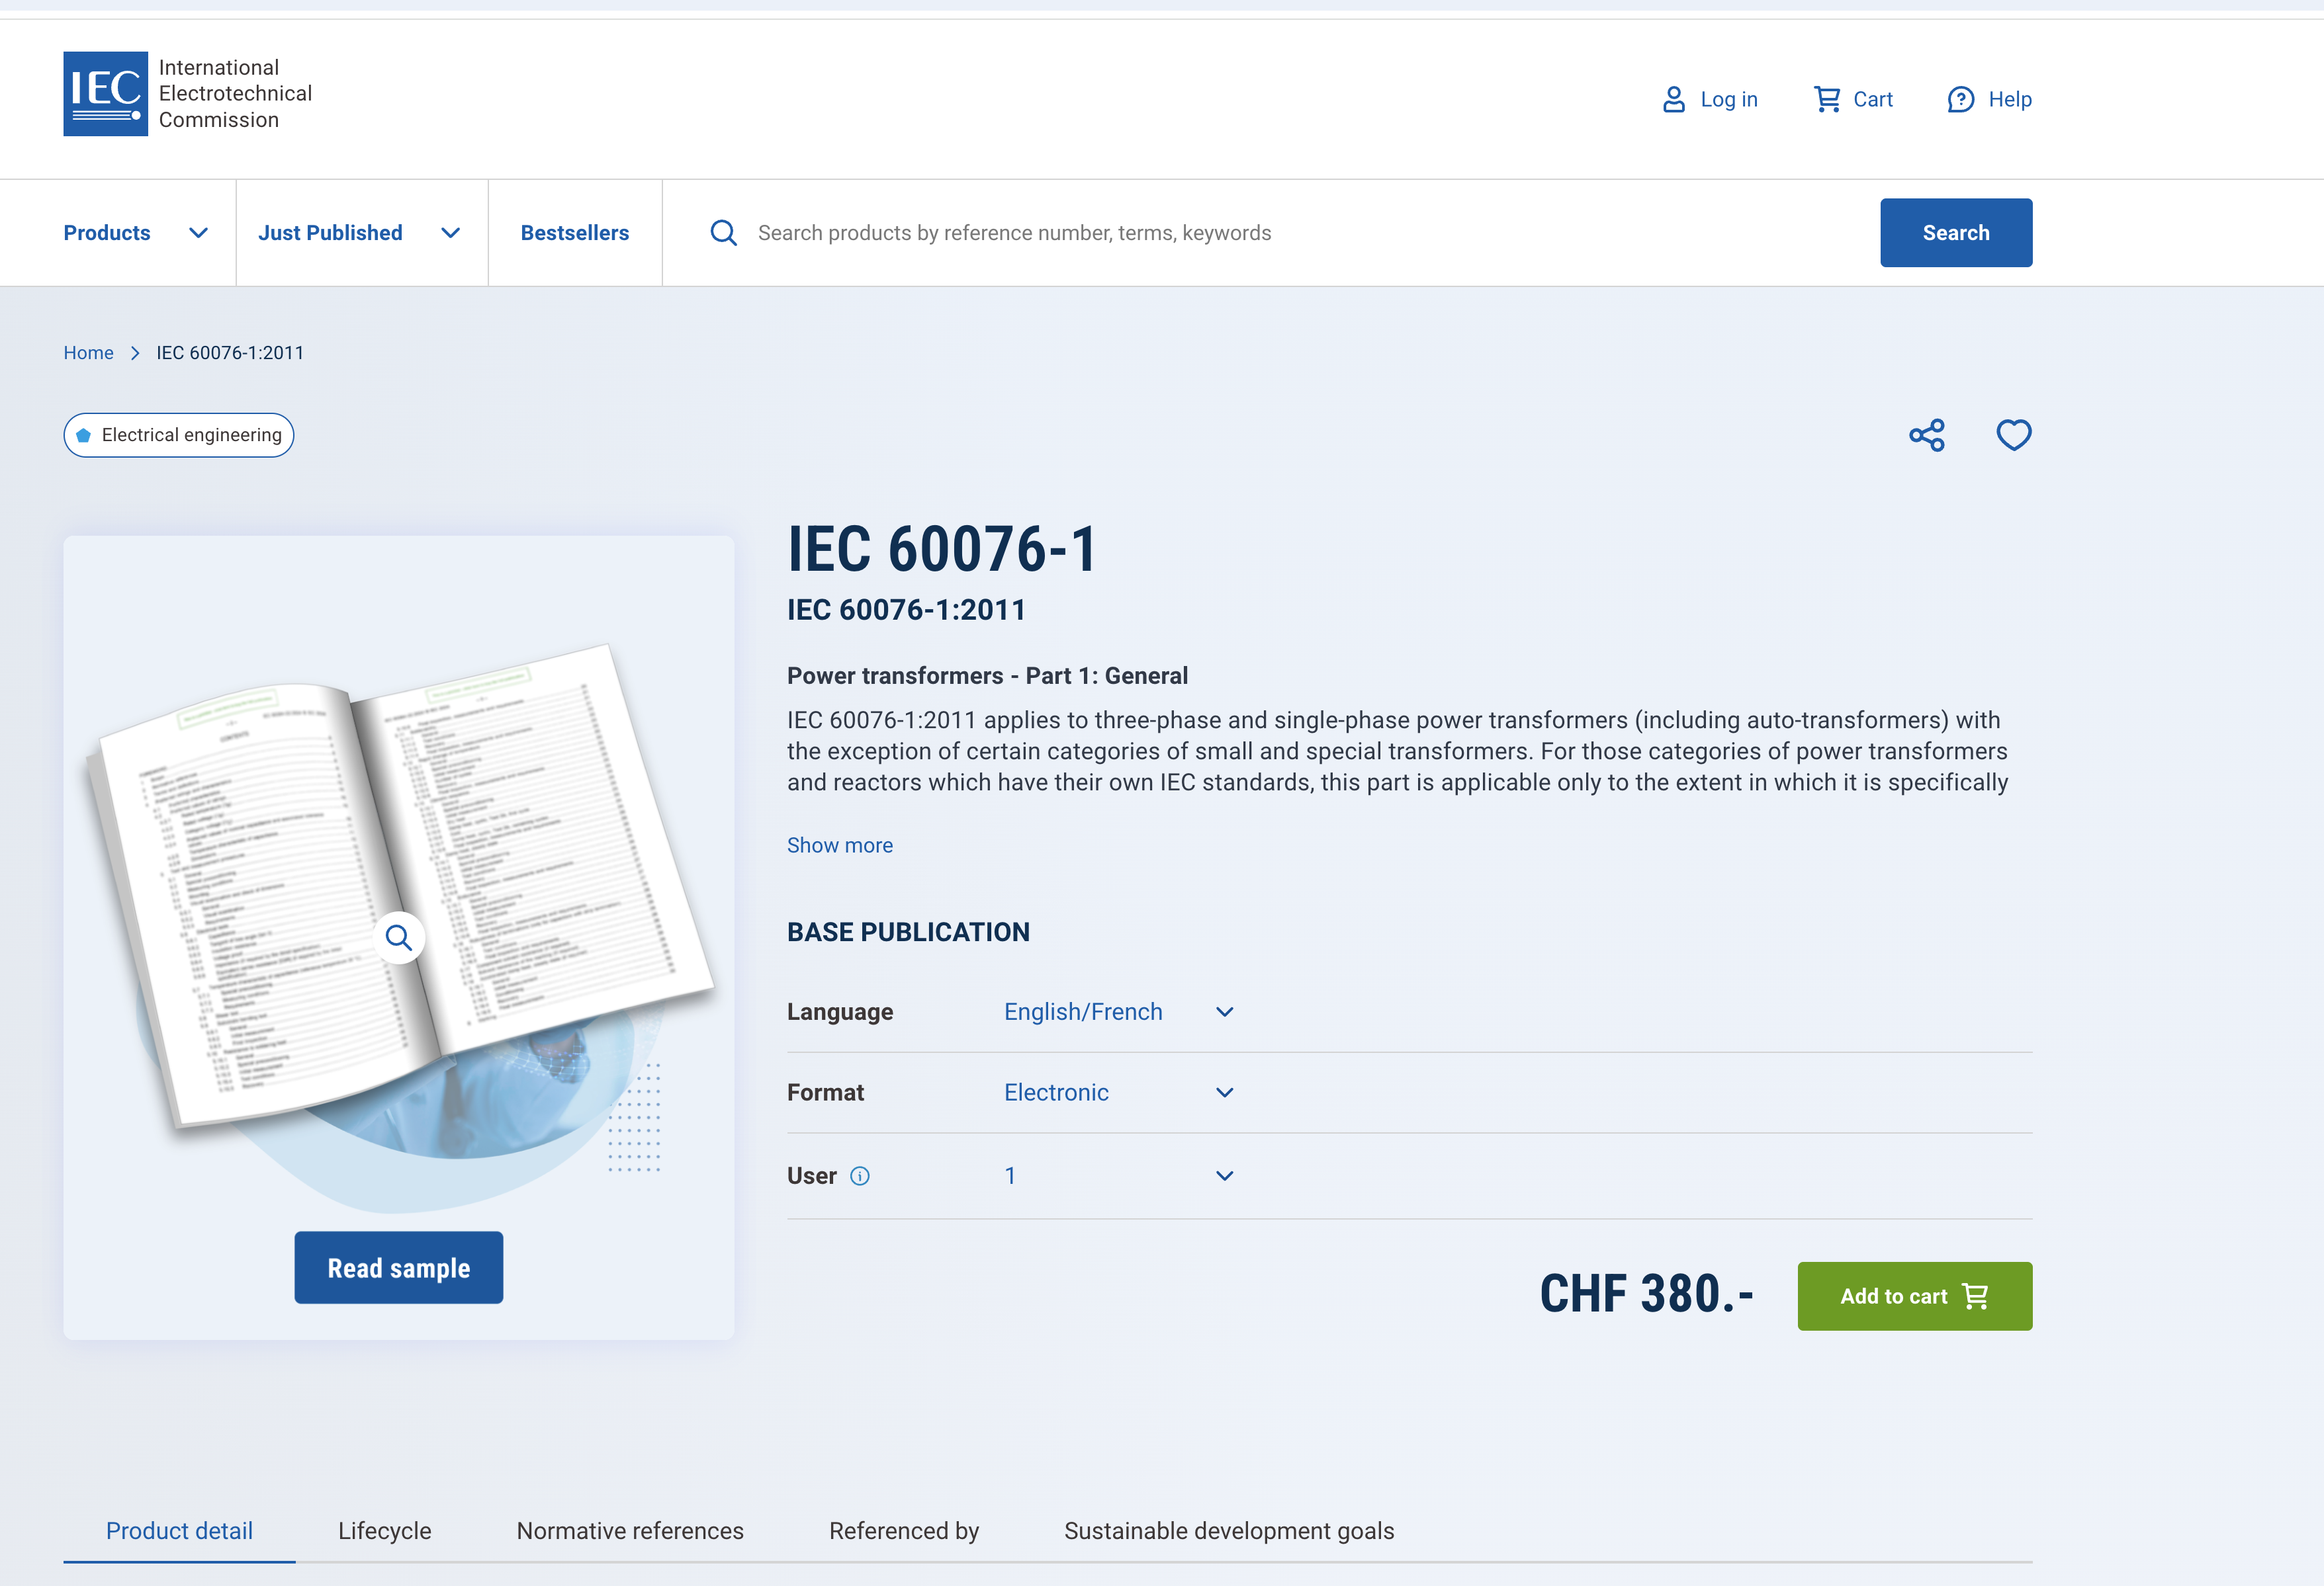The image size is (2324, 1586).
Task: Click the Power transformers - Part 1: General title
Action: [987, 675]
